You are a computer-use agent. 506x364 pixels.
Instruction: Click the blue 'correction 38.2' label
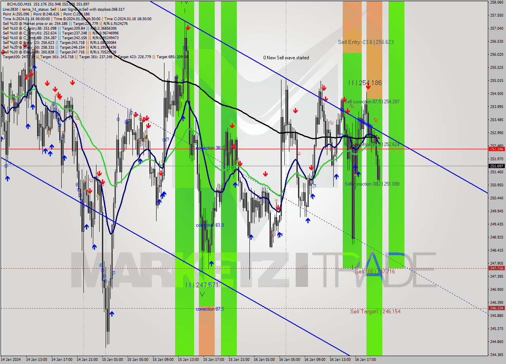(x=210, y=148)
